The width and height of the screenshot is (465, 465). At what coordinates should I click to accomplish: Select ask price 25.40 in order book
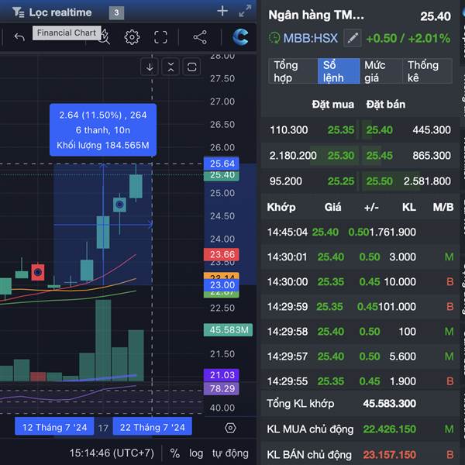379,130
